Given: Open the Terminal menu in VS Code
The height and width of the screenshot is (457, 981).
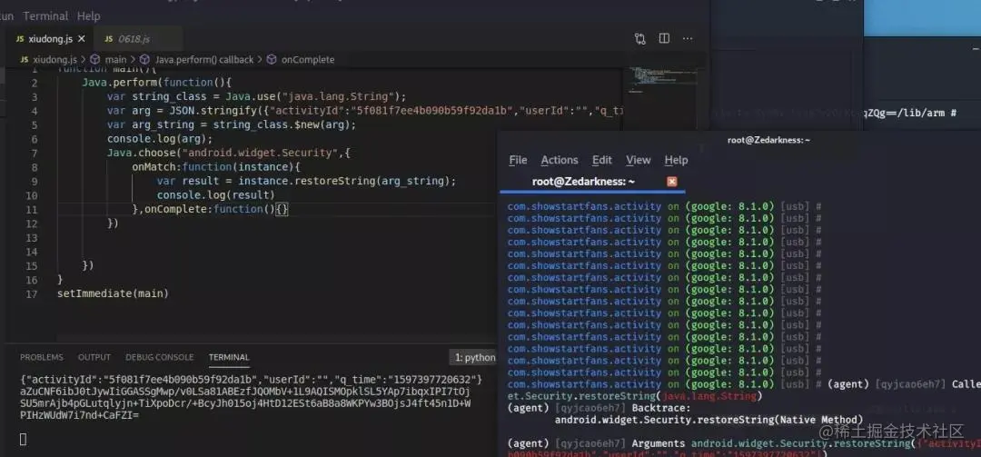Looking at the screenshot, I should (x=45, y=15).
